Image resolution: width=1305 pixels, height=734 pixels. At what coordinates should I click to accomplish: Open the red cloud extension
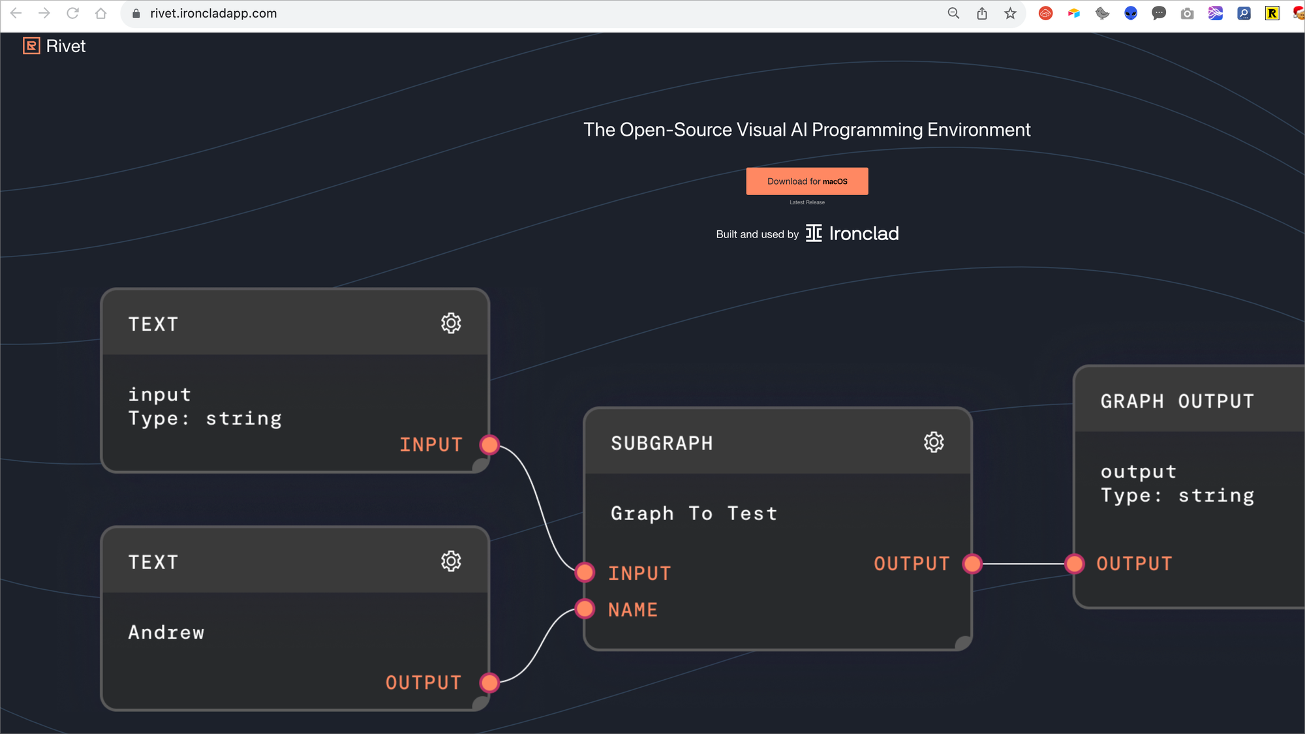[x=1046, y=13]
